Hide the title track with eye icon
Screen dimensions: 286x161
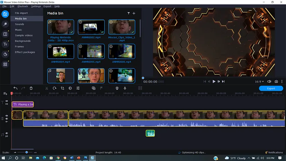[7, 101]
